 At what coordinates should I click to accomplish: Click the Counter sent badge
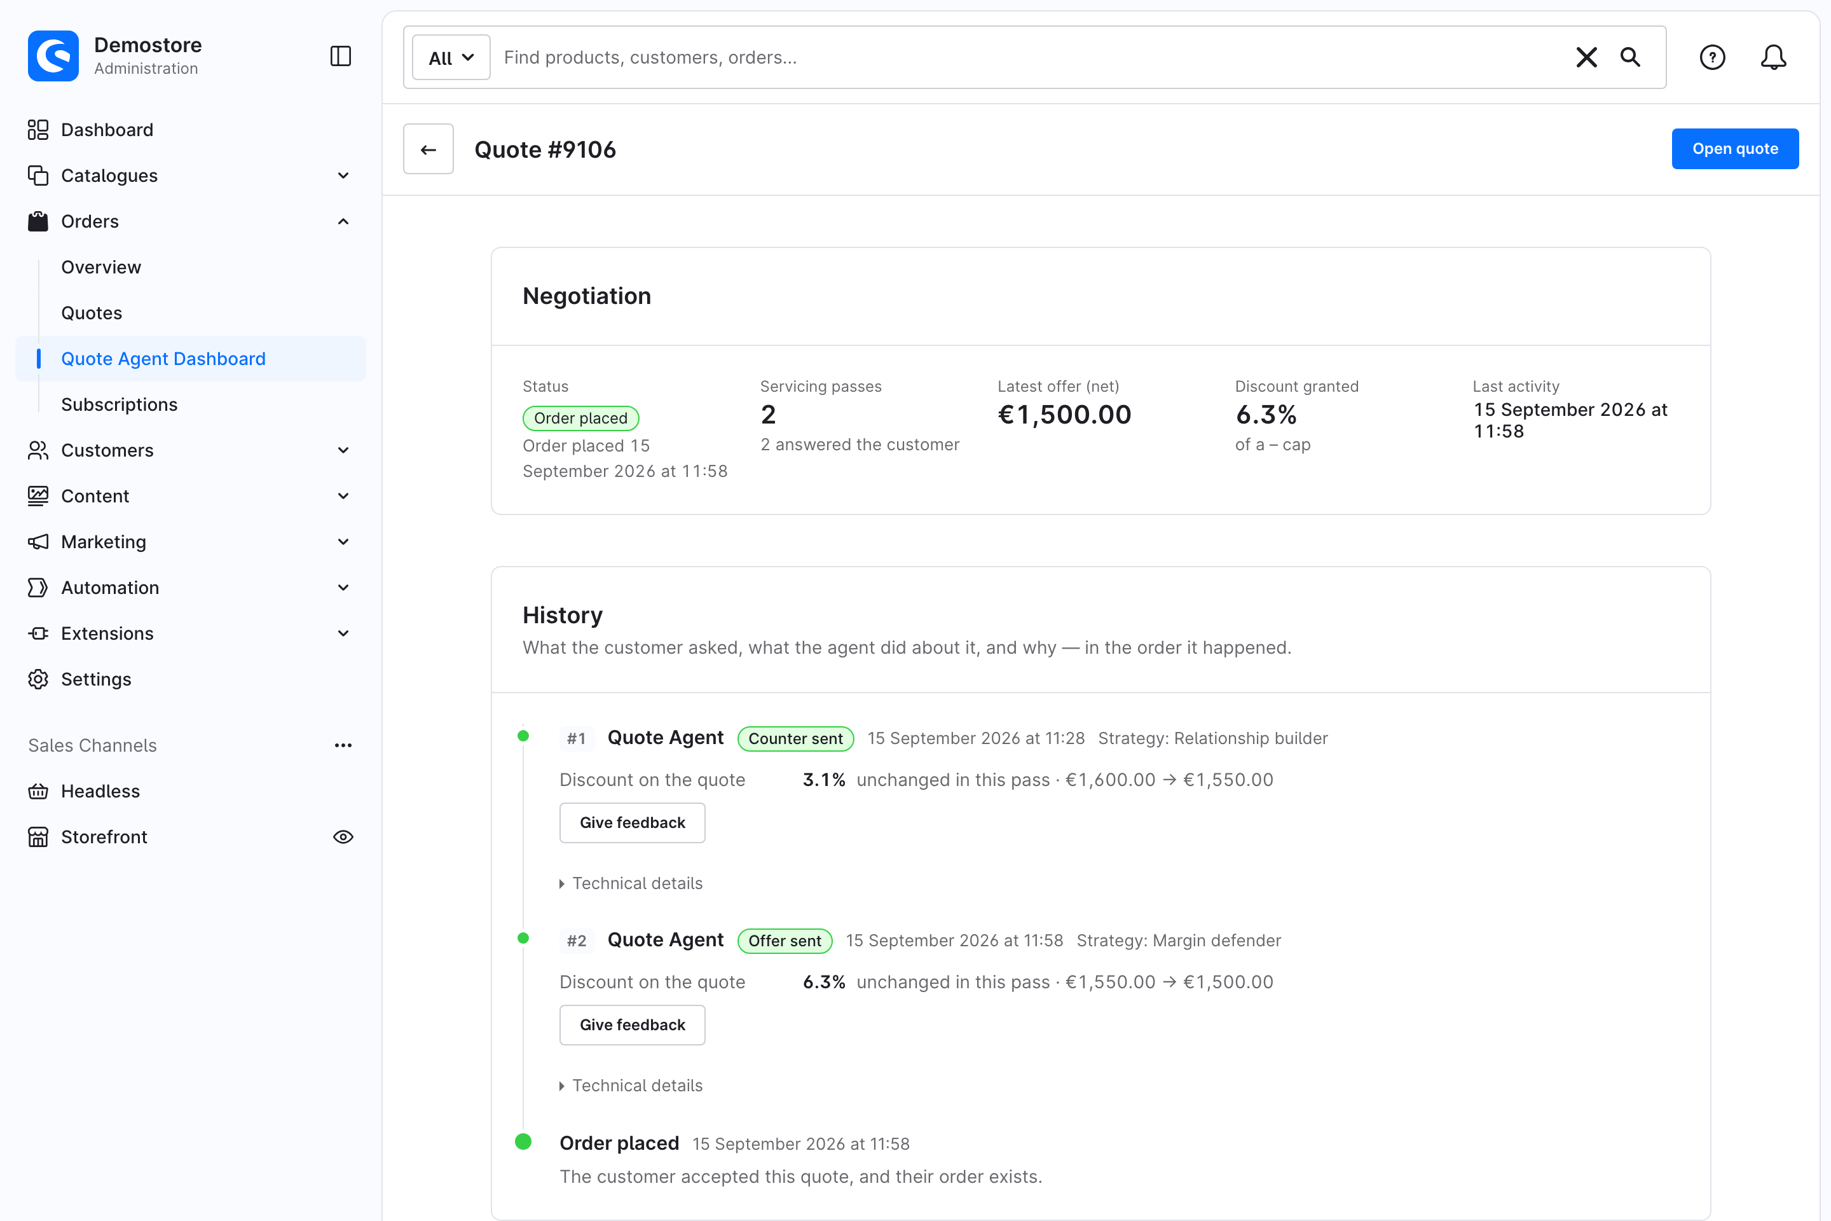click(795, 739)
